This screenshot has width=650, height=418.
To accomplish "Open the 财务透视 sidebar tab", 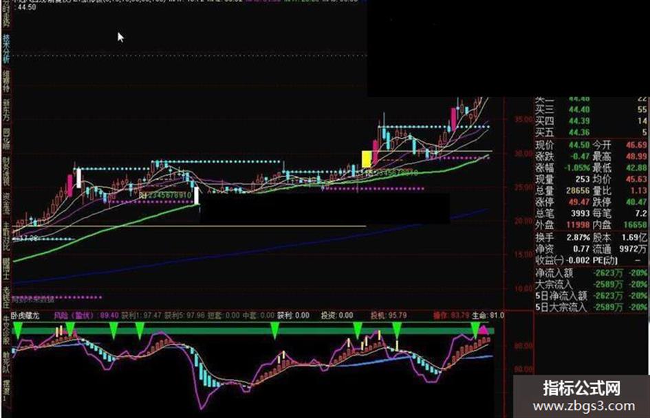I will 6,171.
